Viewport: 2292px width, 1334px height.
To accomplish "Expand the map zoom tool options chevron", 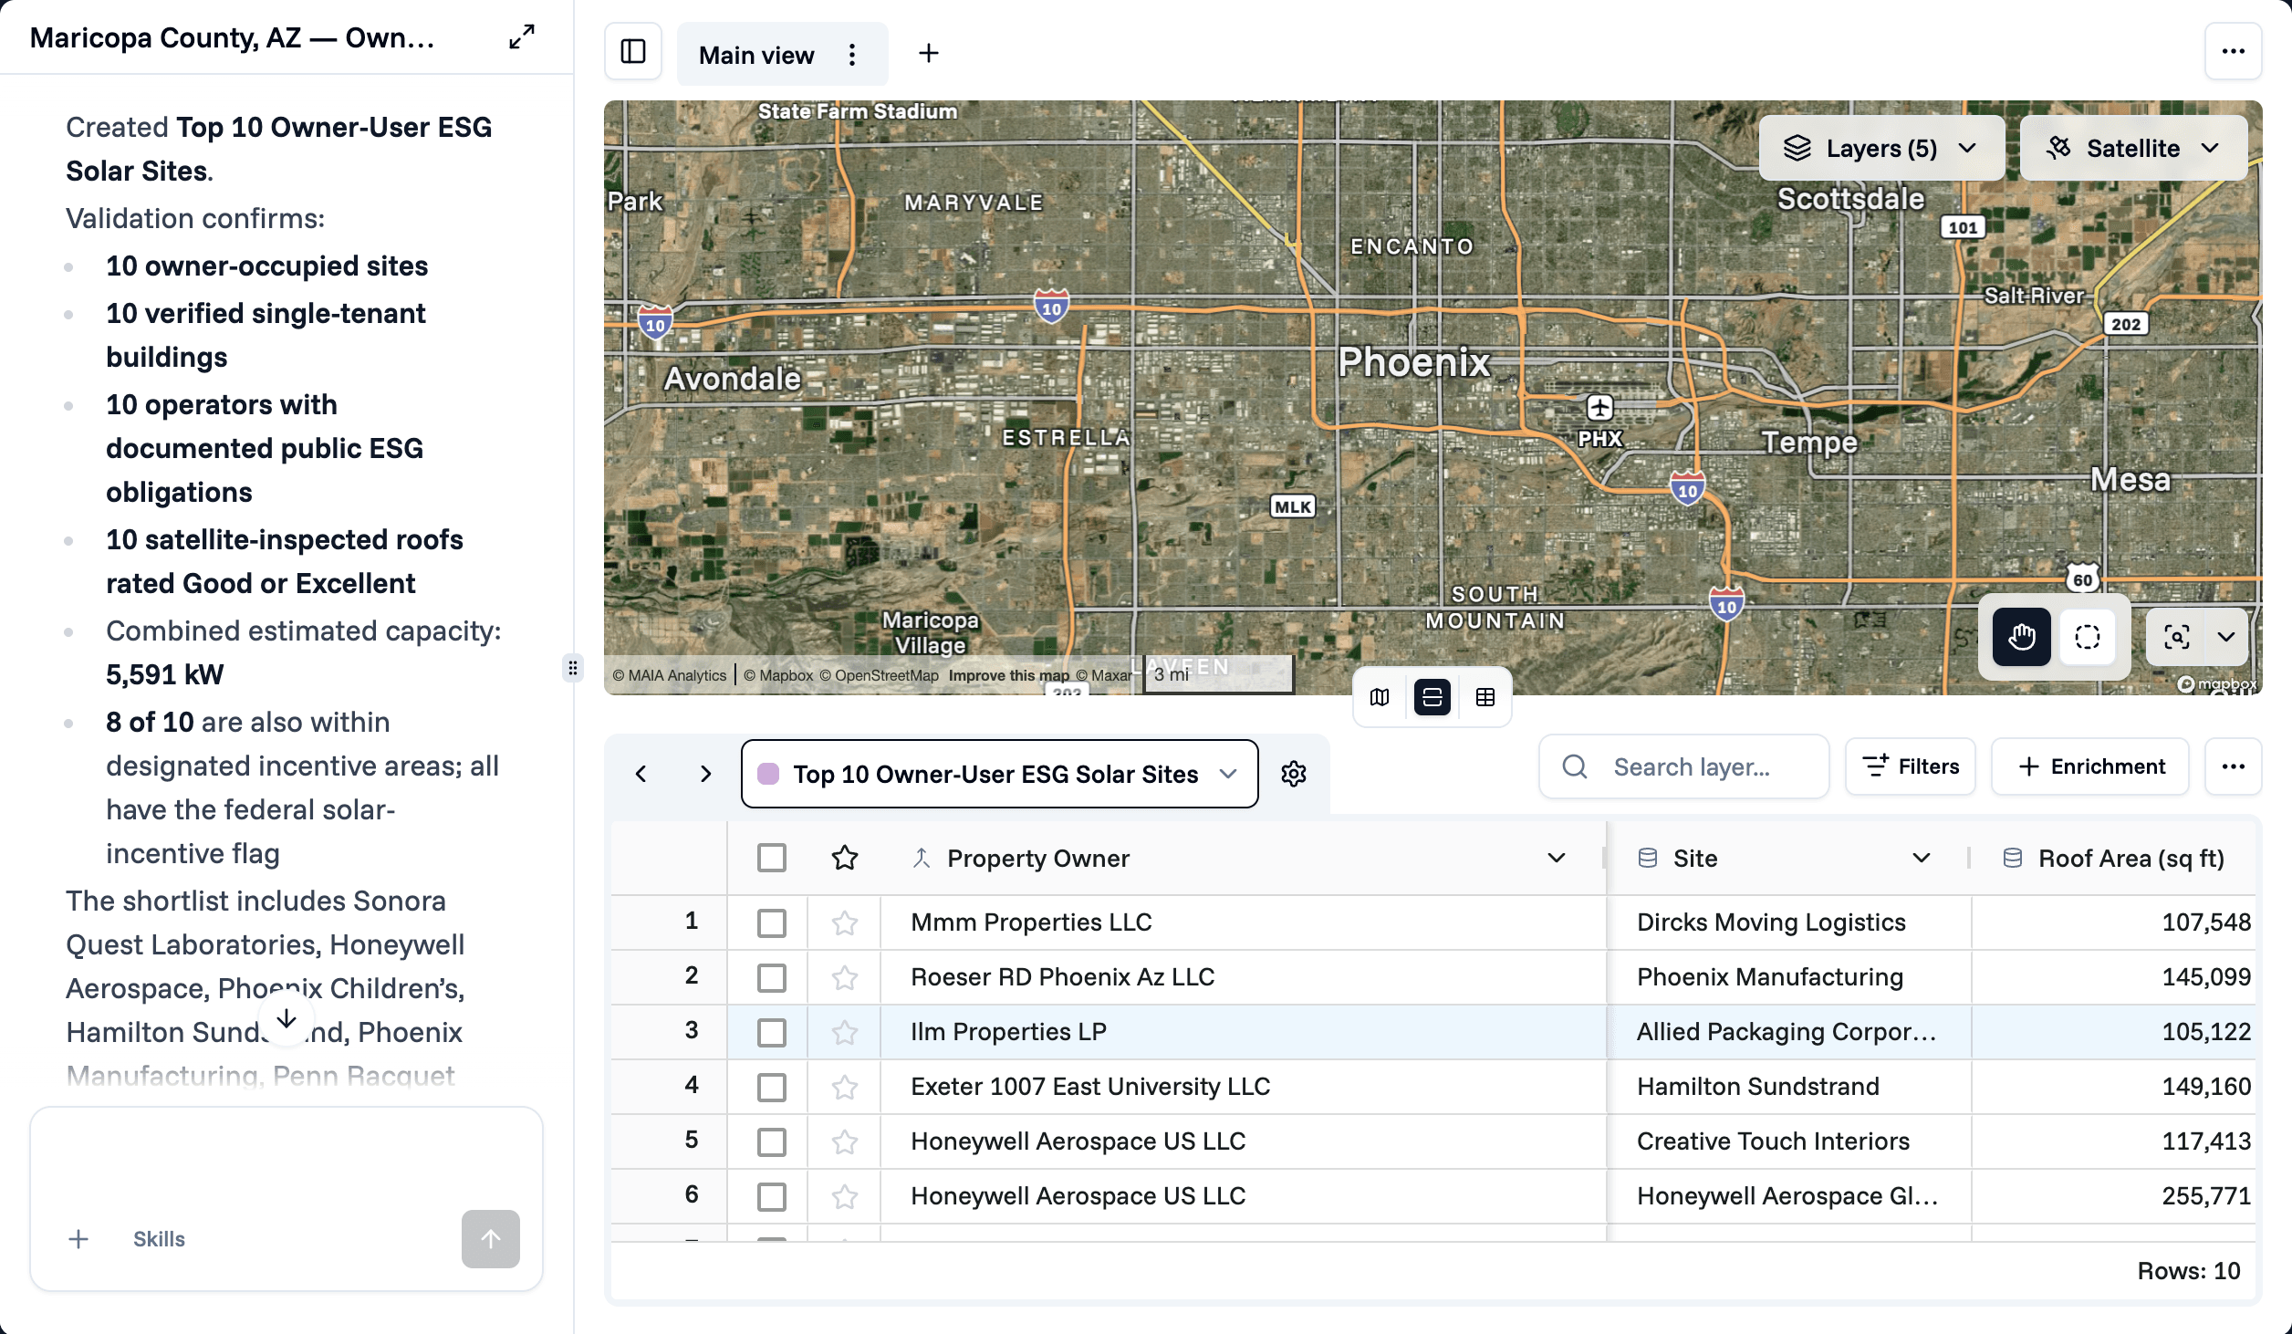I will [x=2226, y=637].
